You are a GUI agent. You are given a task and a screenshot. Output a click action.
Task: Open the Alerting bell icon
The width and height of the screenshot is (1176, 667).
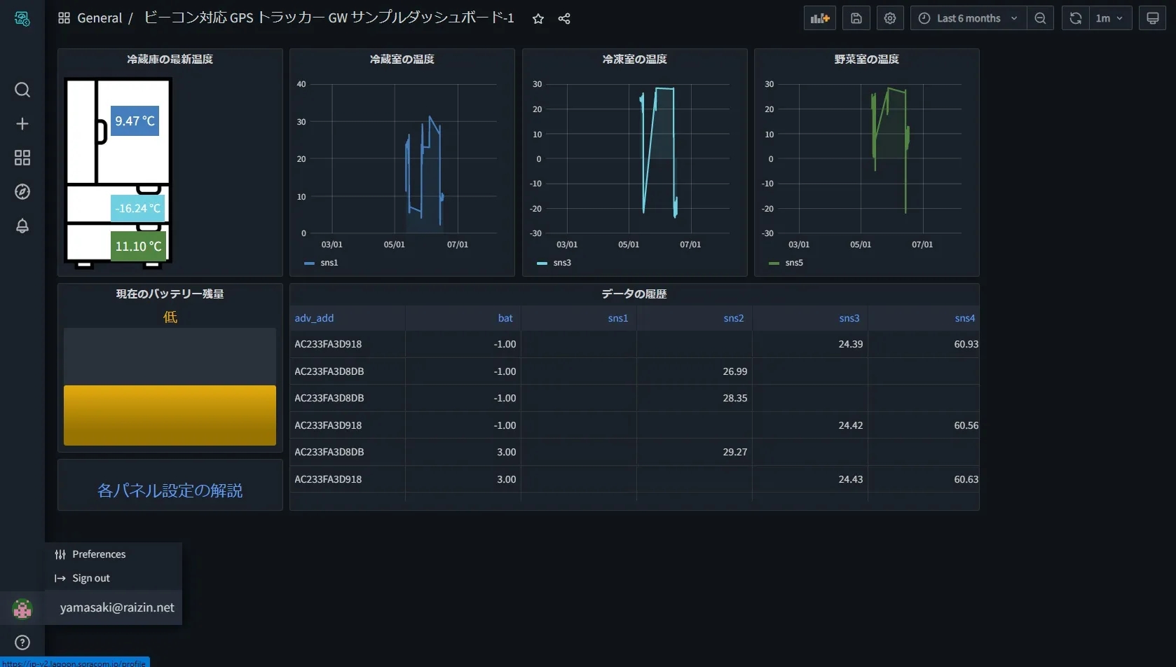[x=22, y=226]
